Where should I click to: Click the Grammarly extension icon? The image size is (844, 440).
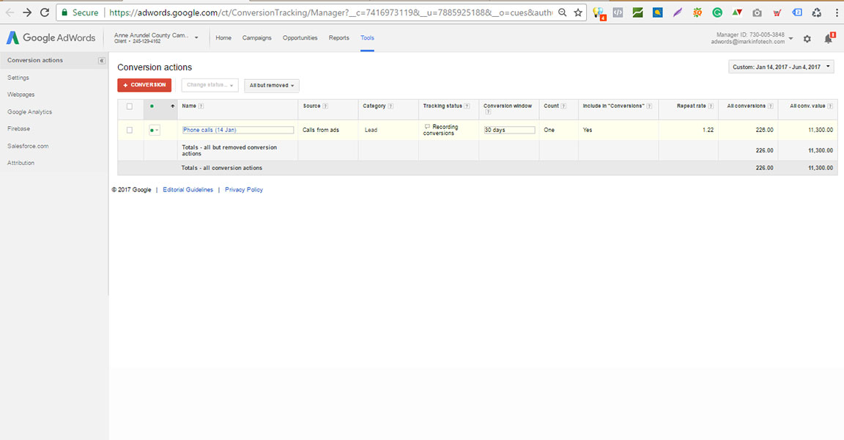pos(717,13)
